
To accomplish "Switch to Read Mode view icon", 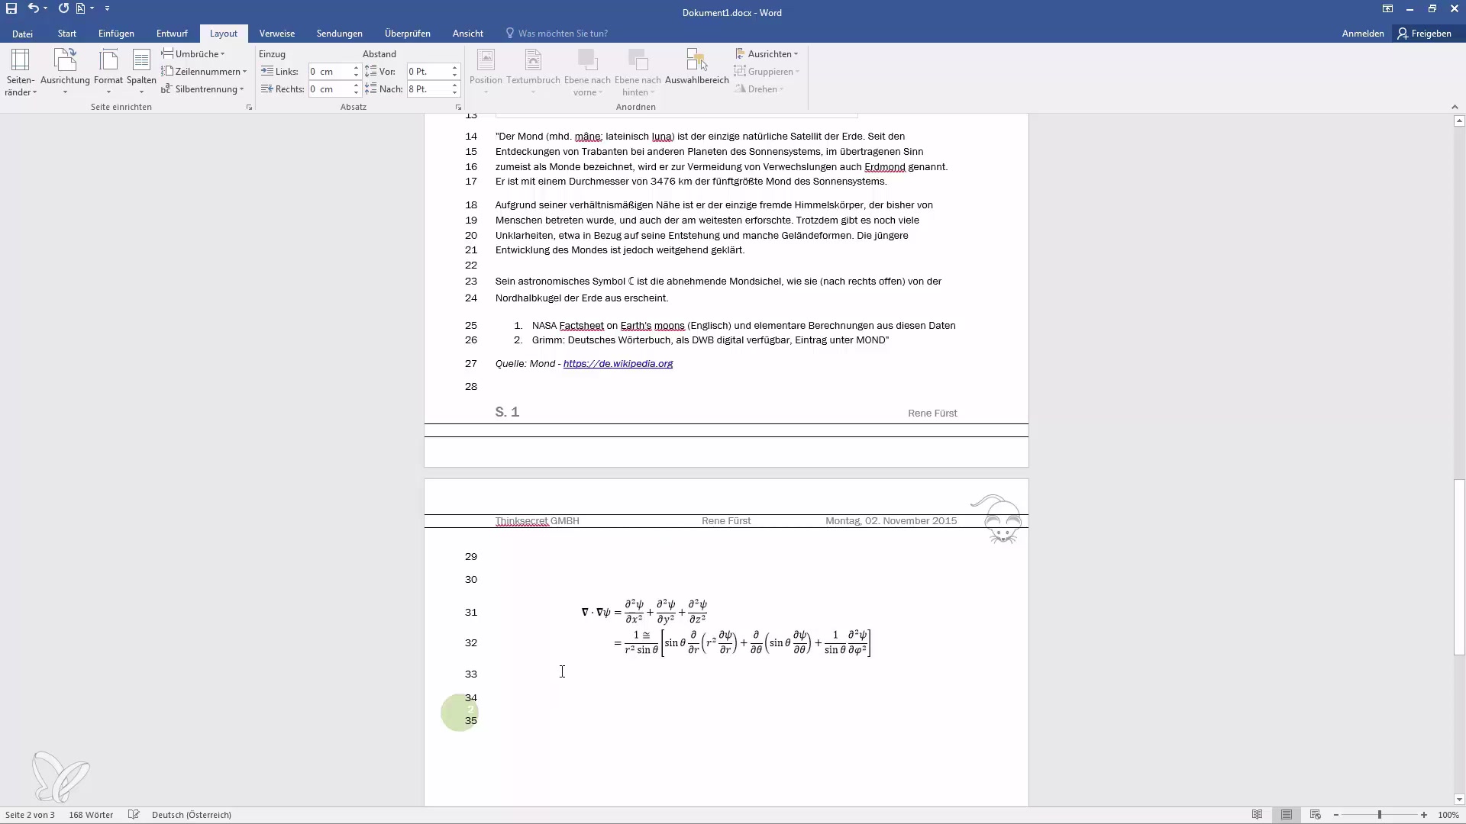I will (x=1257, y=815).
